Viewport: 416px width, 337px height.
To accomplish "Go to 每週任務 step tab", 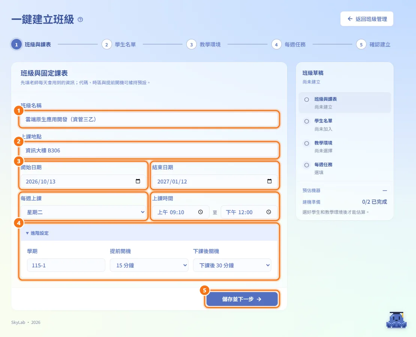I will 288,45.
